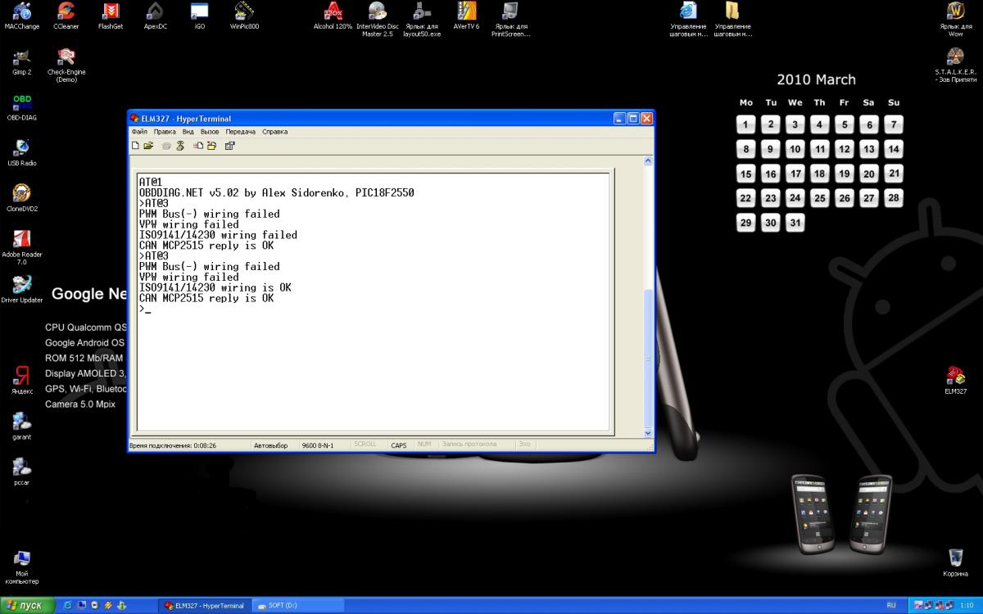Open the Справка menu
This screenshot has height=614, width=983.
[274, 132]
